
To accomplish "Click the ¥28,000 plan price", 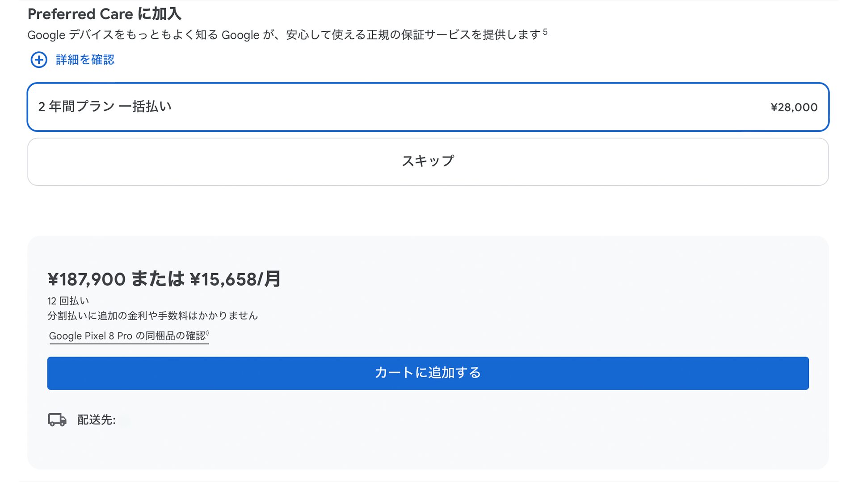I will coord(794,108).
